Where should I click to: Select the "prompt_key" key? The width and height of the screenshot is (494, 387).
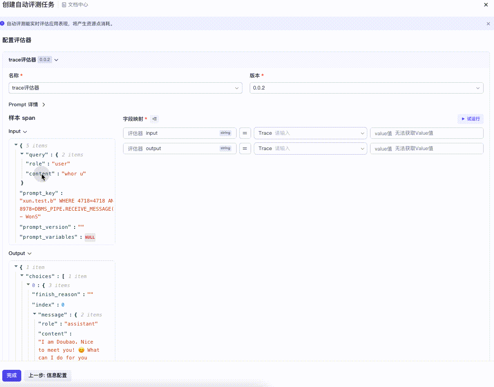tap(39, 193)
